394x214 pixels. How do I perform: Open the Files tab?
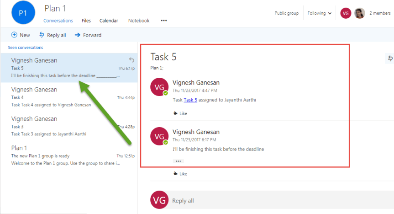click(x=86, y=21)
